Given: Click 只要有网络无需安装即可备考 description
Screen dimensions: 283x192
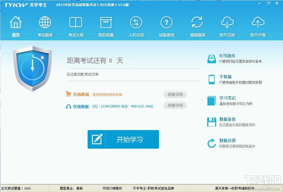Looking at the screenshot, I should coord(240,61).
